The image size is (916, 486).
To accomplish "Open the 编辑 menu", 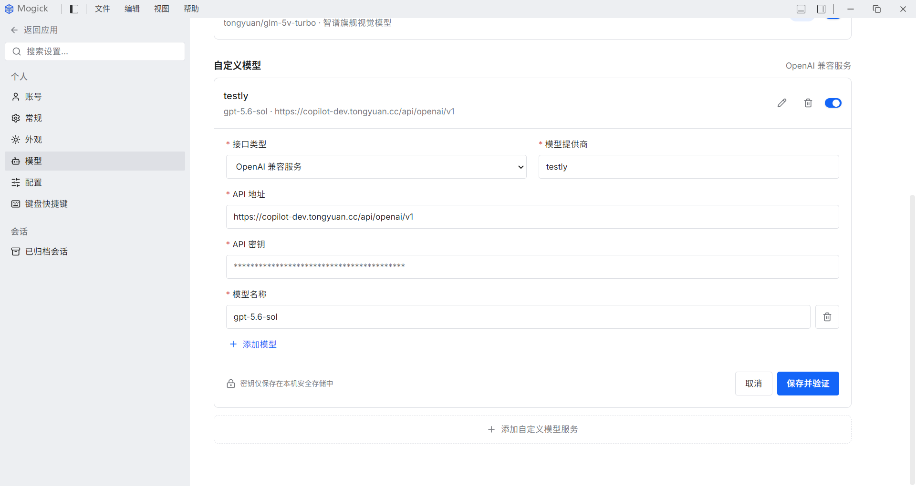I will pos(132,9).
